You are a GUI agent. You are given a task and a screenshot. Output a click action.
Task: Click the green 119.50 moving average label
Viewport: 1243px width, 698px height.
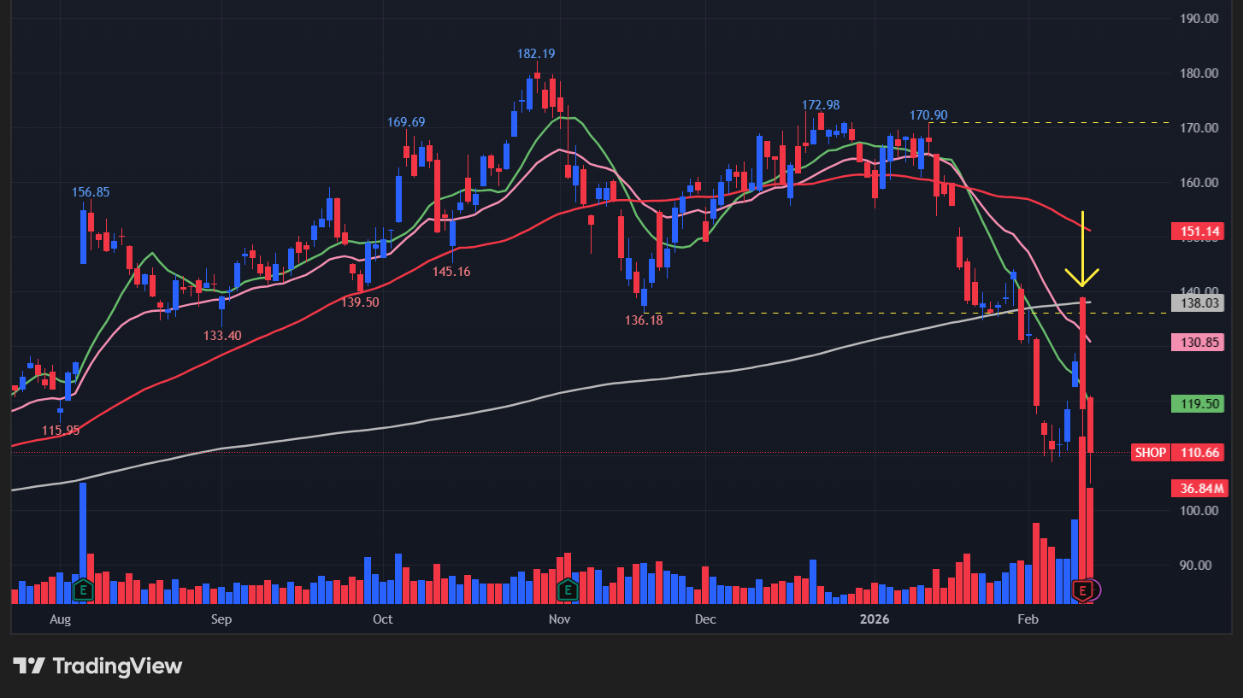point(1199,404)
